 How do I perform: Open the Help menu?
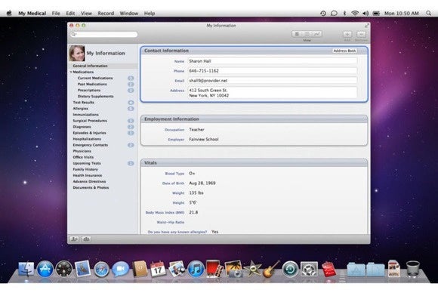150,13
